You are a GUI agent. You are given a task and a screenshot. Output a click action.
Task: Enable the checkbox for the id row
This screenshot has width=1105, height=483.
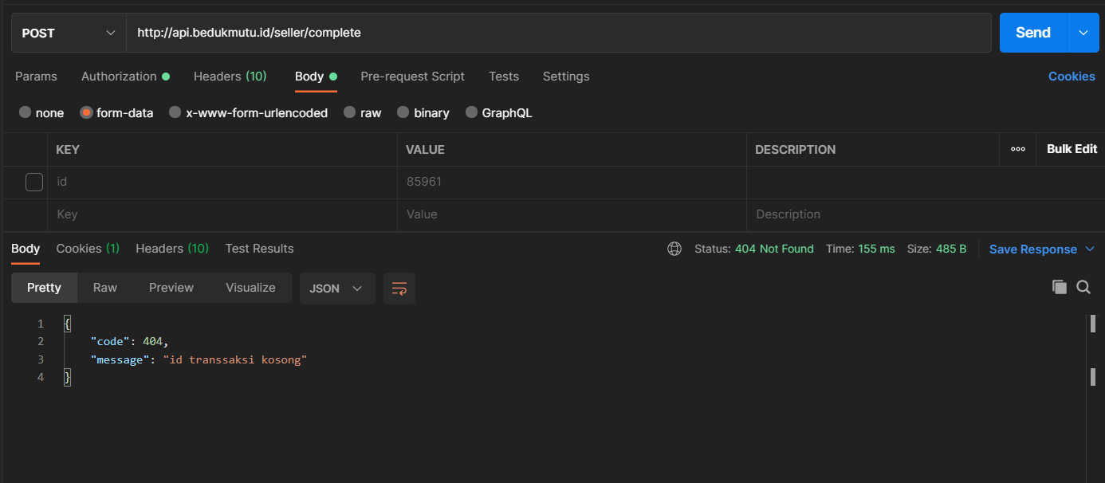pyautogui.click(x=34, y=182)
